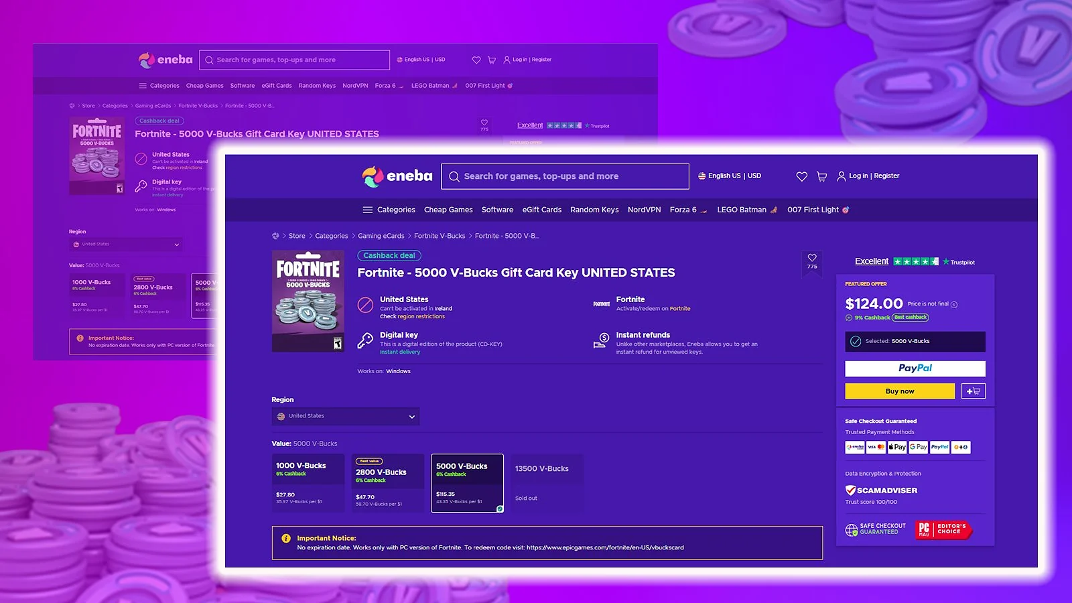Click the search field in background window

pos(294,60)
